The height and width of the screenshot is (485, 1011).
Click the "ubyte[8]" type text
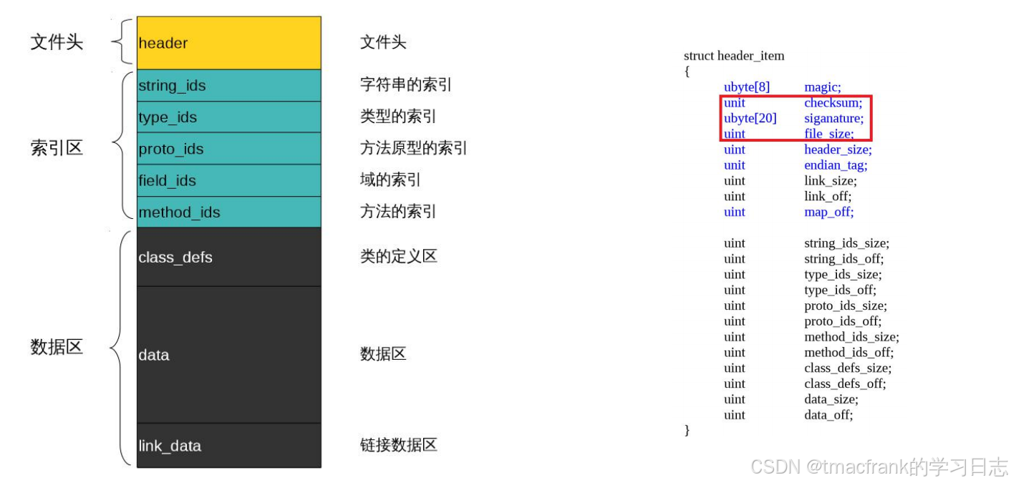coord(747,87)
